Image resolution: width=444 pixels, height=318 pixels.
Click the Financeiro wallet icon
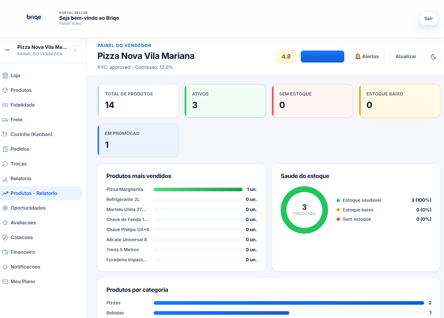pos(5,252)
